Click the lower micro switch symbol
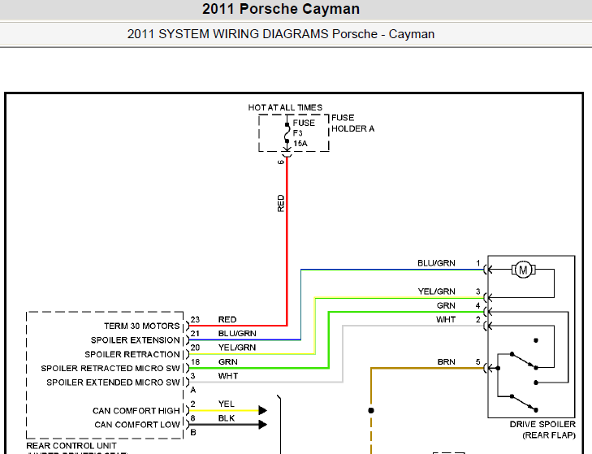The width and height of the screenshot is (592, 454). [523, 403]
